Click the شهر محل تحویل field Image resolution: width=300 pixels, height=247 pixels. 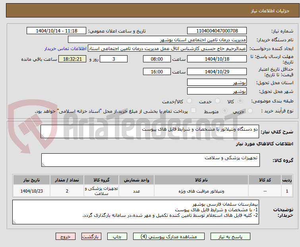point(217,91)
